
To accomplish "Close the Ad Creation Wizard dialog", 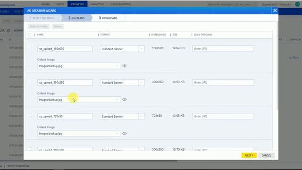I will 275,10.
